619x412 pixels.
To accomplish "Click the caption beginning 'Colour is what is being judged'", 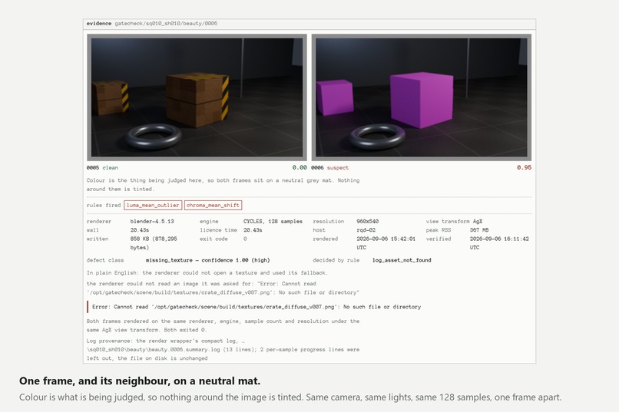I will point(290,397).
